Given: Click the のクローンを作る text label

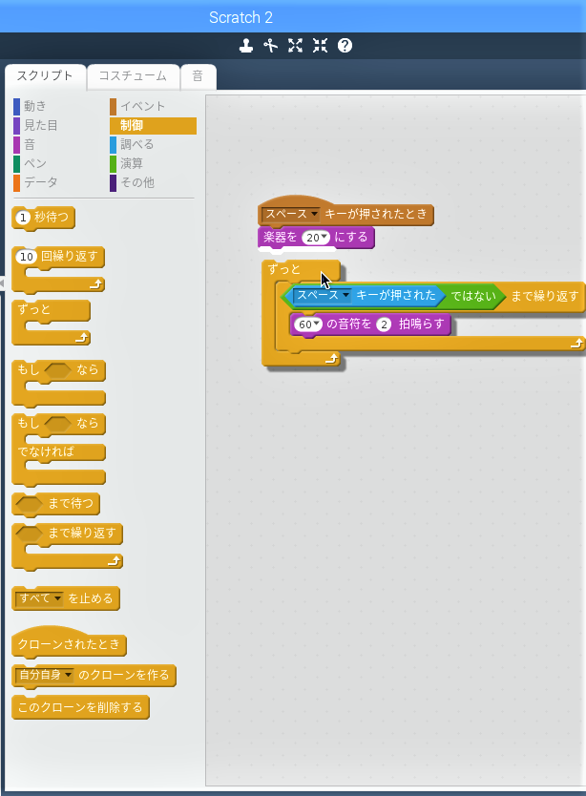Looking at the screenshot, I should click(124, 675).
